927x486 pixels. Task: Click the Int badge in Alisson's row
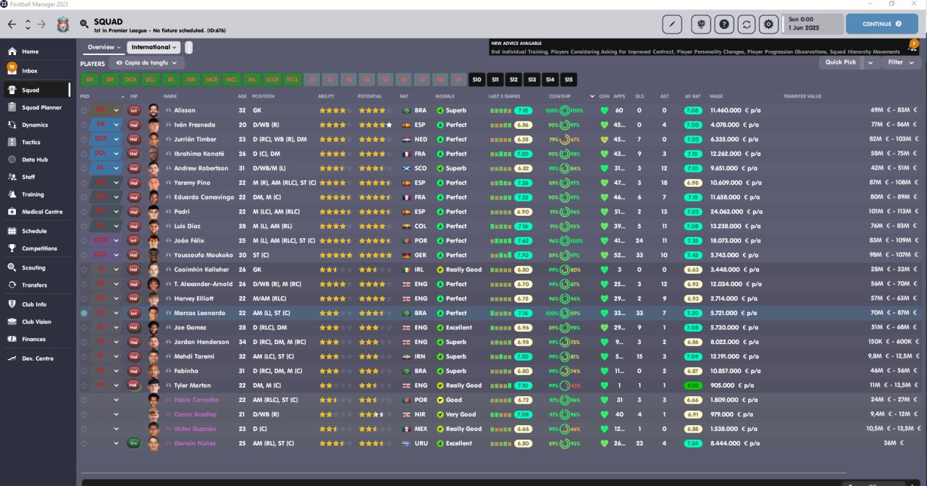coord(134,110)
